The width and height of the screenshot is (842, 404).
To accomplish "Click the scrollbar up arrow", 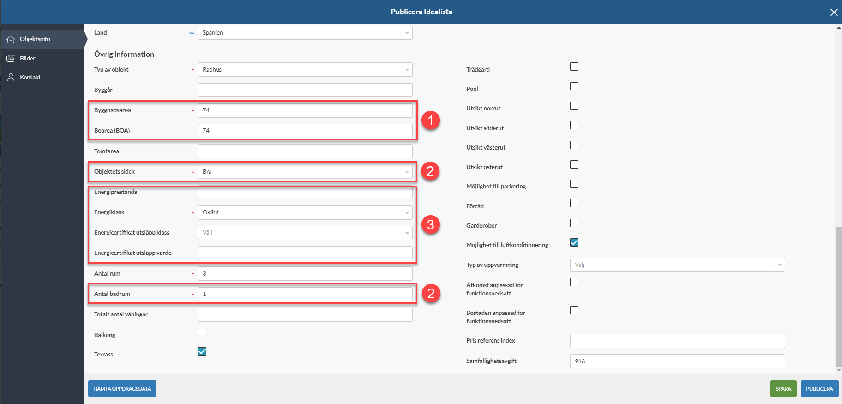I will pyautogui.click(x=839, y=28).
